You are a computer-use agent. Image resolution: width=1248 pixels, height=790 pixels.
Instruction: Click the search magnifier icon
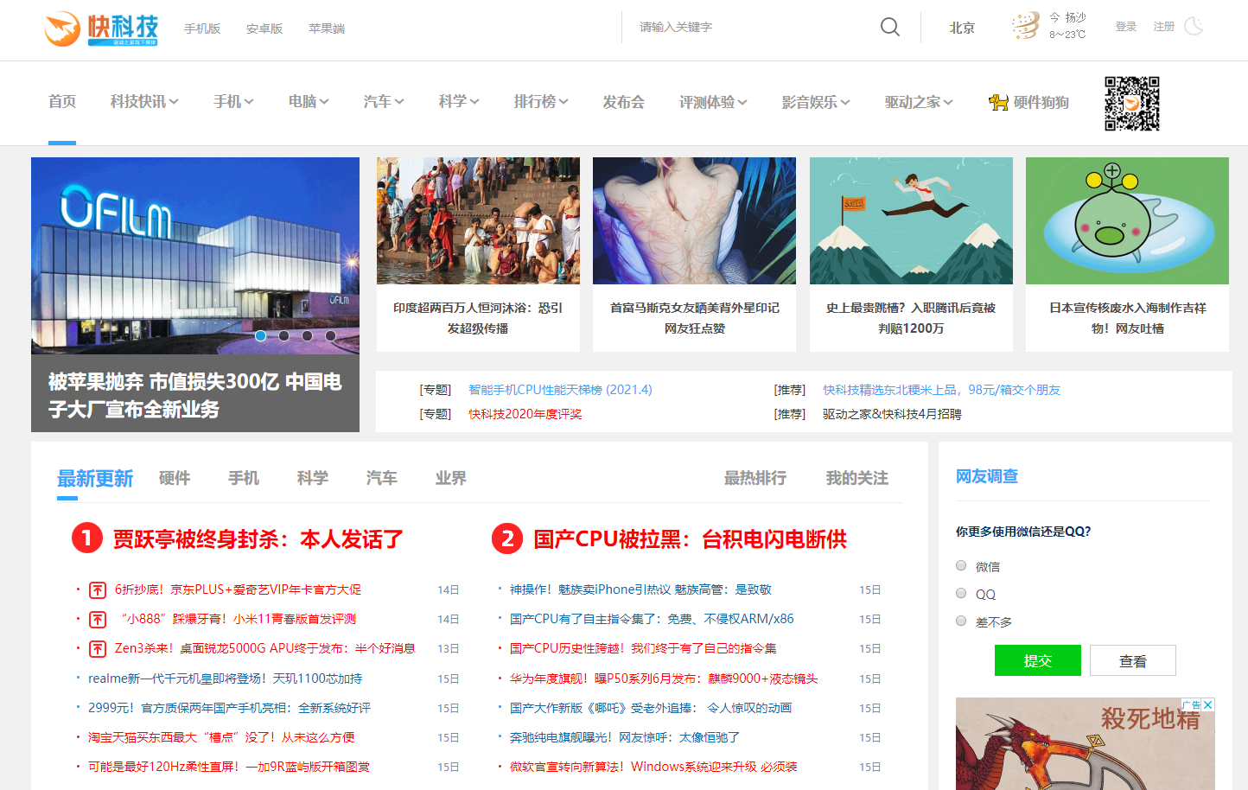[x=890, y=28]
